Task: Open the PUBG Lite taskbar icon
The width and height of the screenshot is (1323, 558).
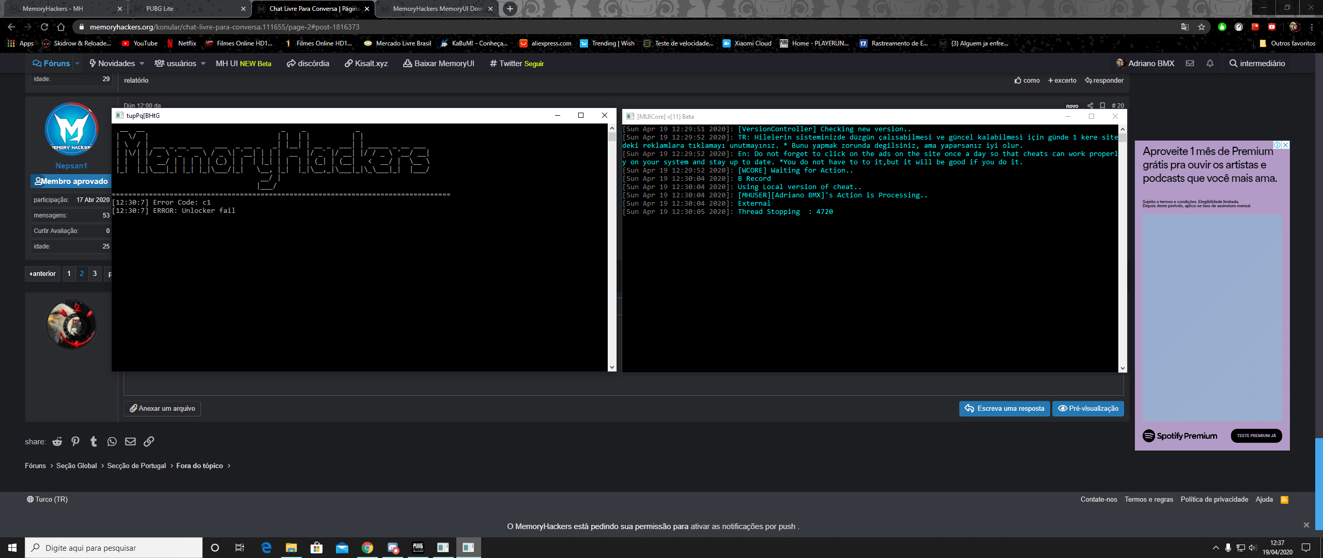Action: tap(418, 548)
